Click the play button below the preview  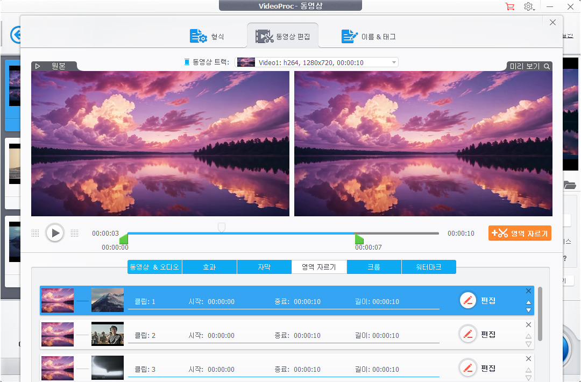tap(54, 233)
